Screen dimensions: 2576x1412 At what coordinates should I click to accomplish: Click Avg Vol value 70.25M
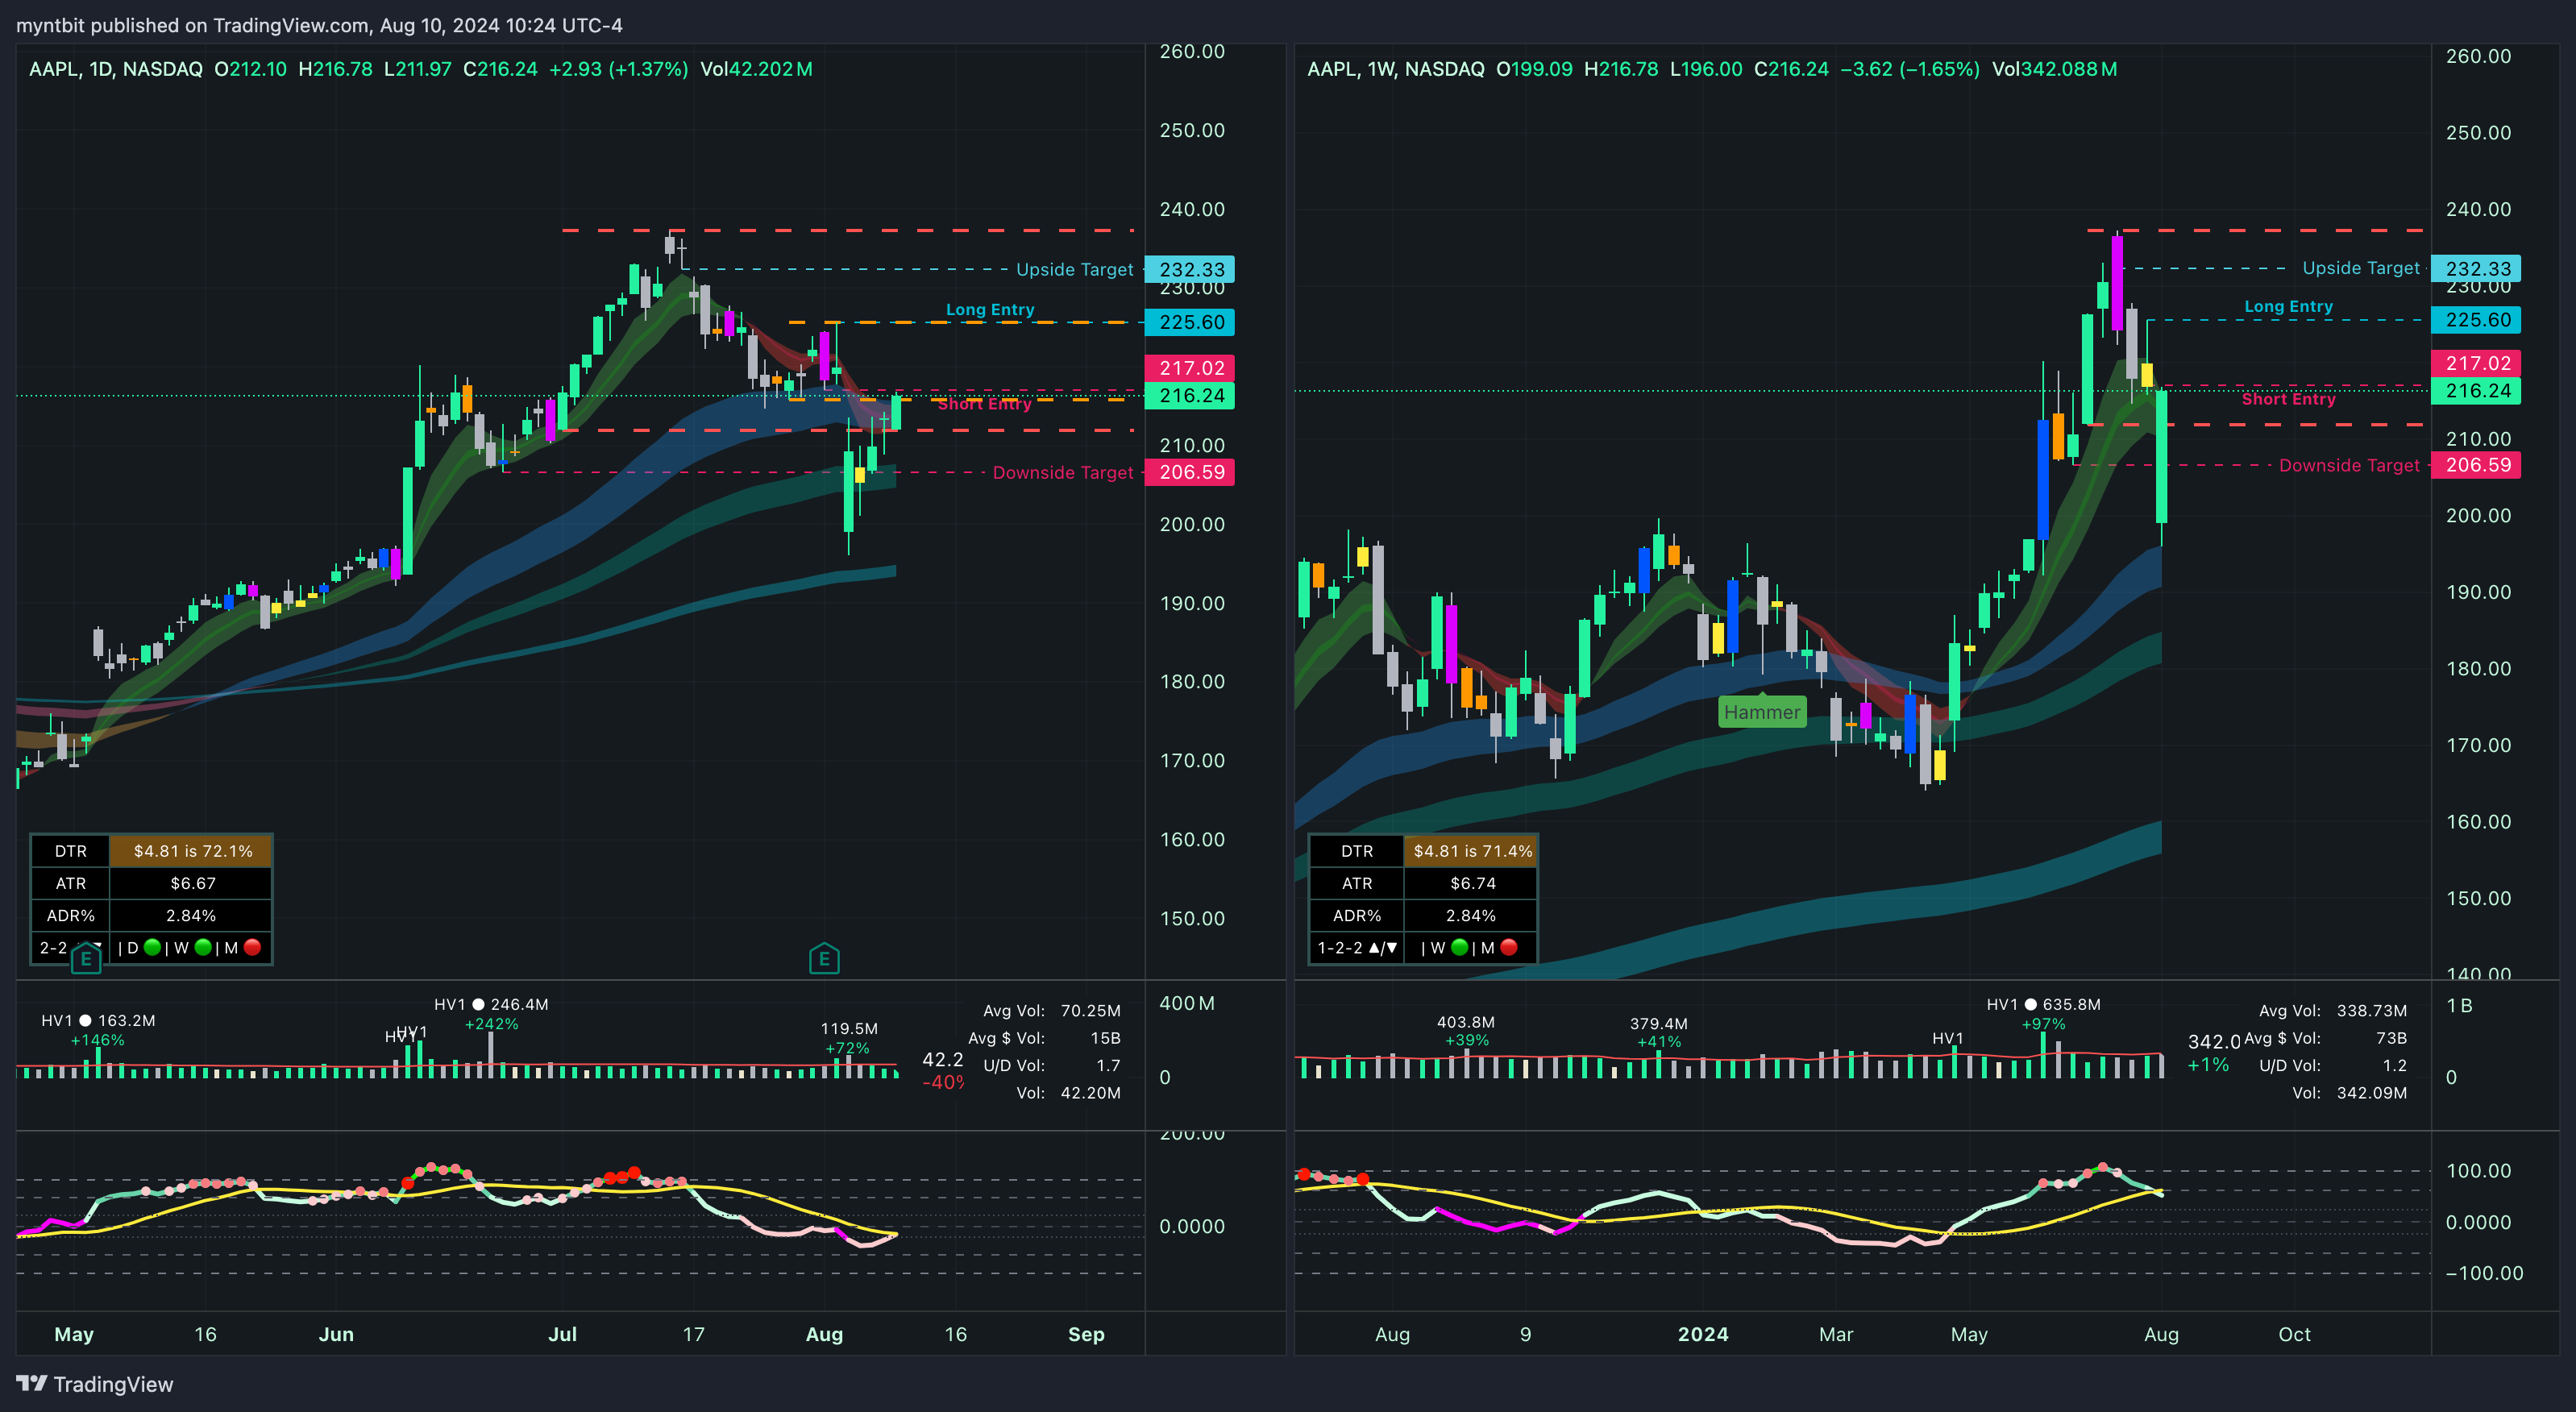1090,1011
